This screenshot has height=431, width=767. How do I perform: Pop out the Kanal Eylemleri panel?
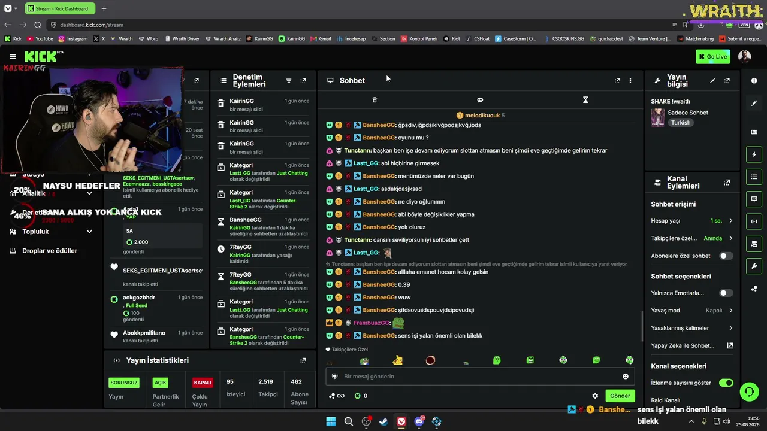(727, 183)
